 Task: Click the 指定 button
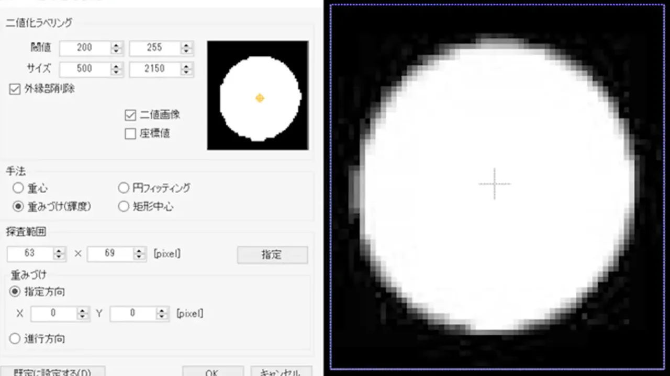(272, 255)
